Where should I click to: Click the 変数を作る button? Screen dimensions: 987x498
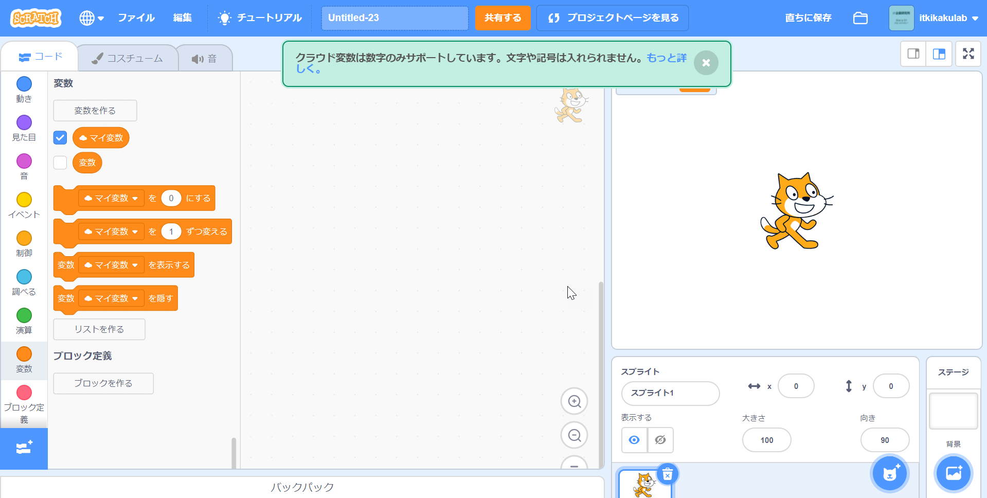click(95, 111)
